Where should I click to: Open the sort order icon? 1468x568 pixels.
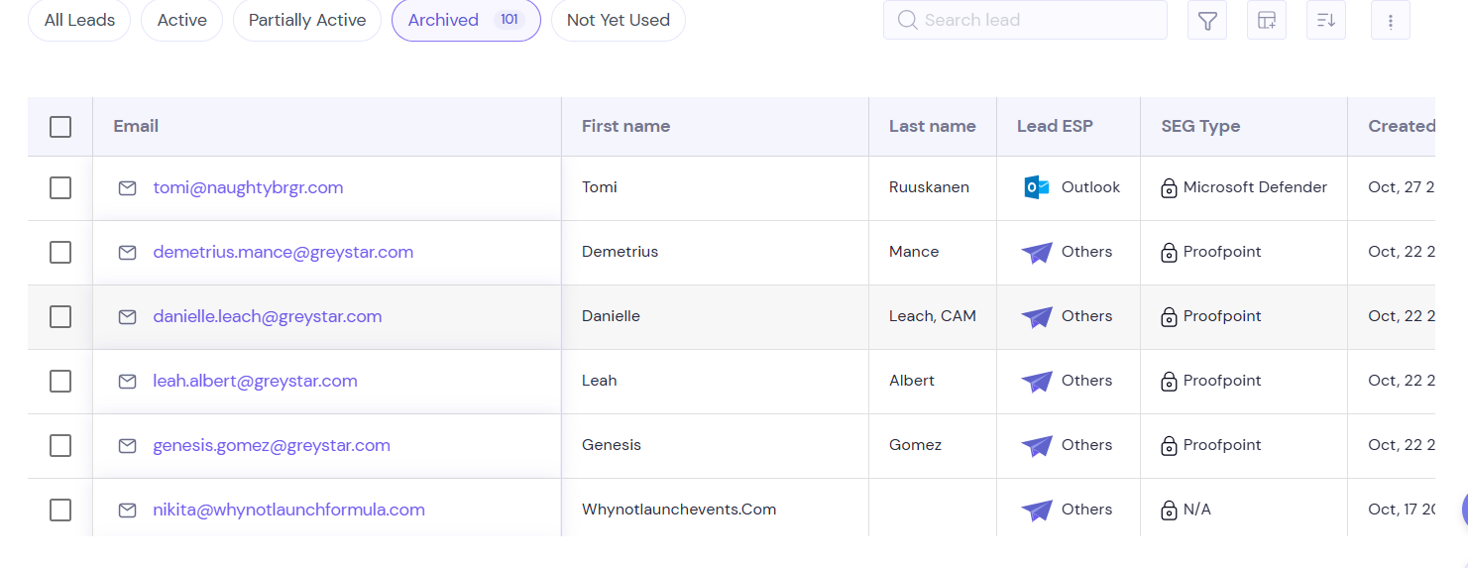pos(1326,21)
